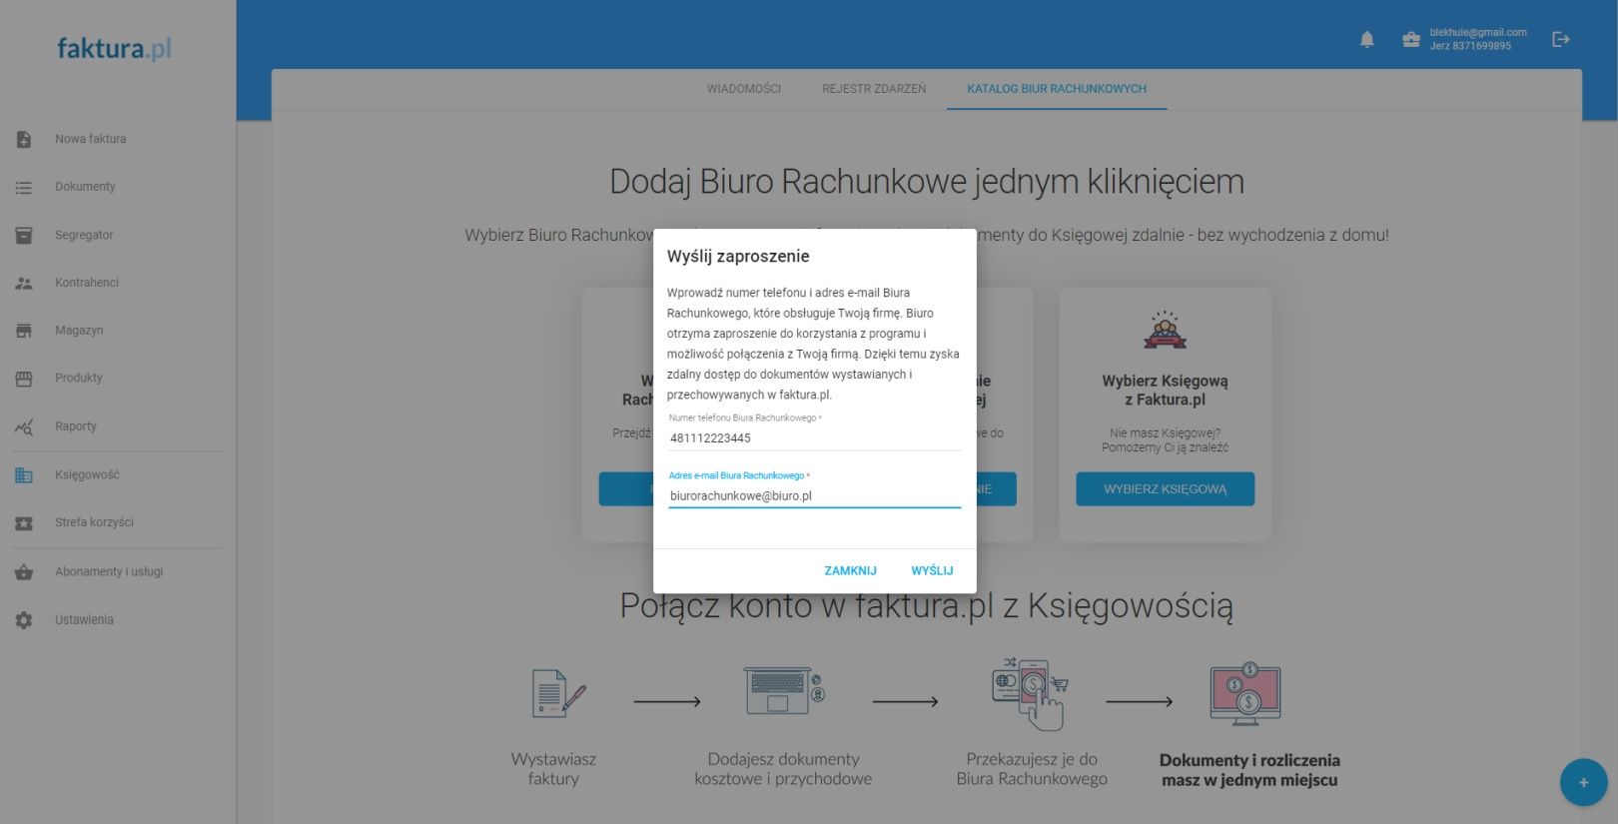Click the Wybierz Księgową z Faktura.pl card title
The height and width of the screenshot is (824, 1618).
coord(1165,391)
